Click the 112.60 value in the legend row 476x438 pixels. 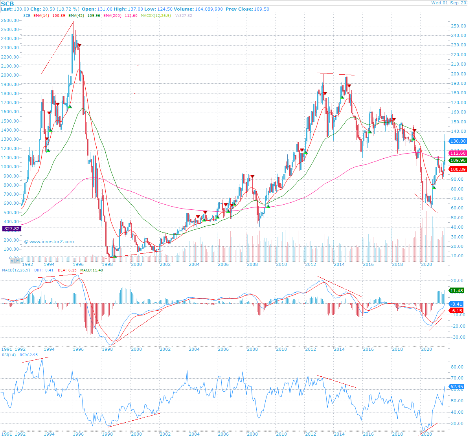[x=131, y=16]
